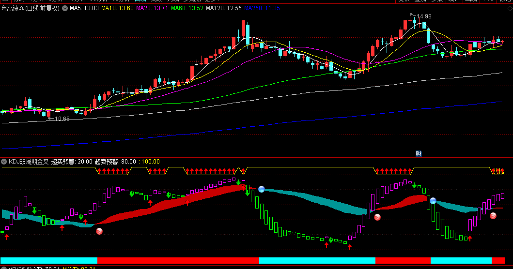Viewport: 513px width, 269px height.
Task: Click the left blue ball signal
Action: (x=262, y=189)
